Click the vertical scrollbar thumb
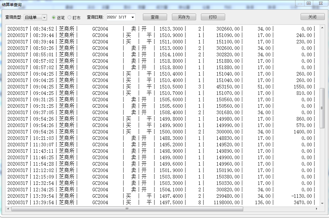Viewport: 329px width, 218px height. tap(322, 108)
